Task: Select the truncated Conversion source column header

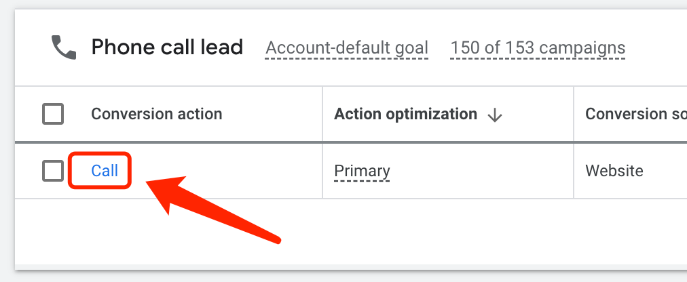Action: (635, 114)
